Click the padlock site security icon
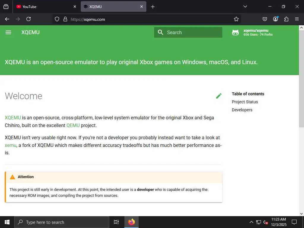Viewport: 304px width, 228px height. pos(65,19)
